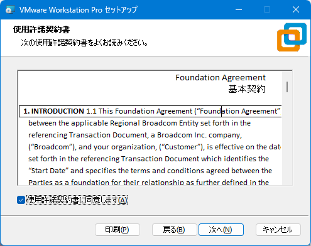Click the '基本契約' heading text
Viewport: 311px width, 246px height.
pyautogui.click(x=247, y=89)
